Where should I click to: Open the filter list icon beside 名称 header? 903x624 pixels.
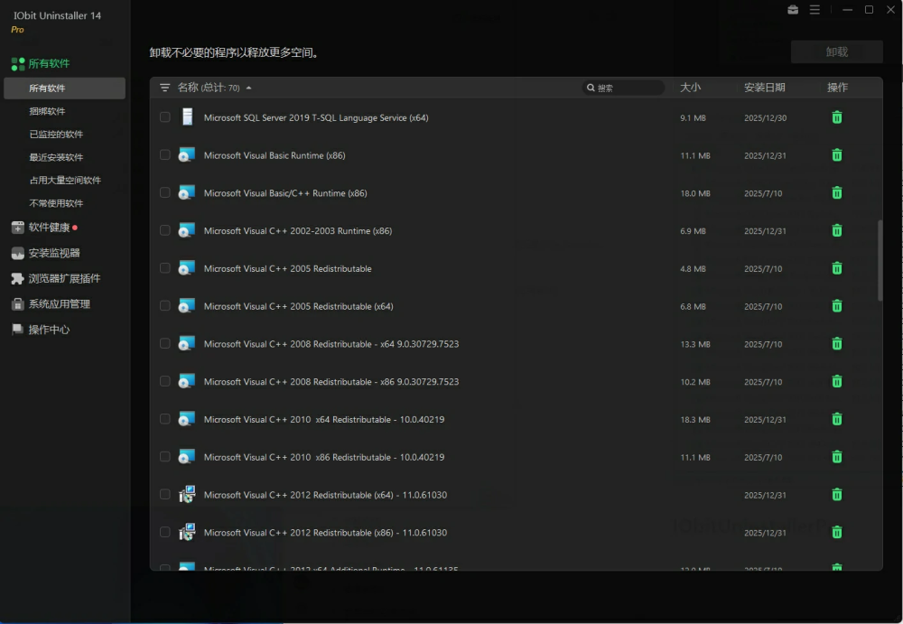(164, 88)
